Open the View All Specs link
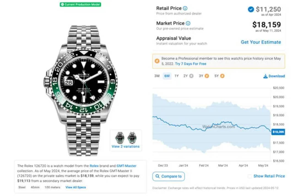Viewport: 298px width, 196px height. [x=76, y=187]
